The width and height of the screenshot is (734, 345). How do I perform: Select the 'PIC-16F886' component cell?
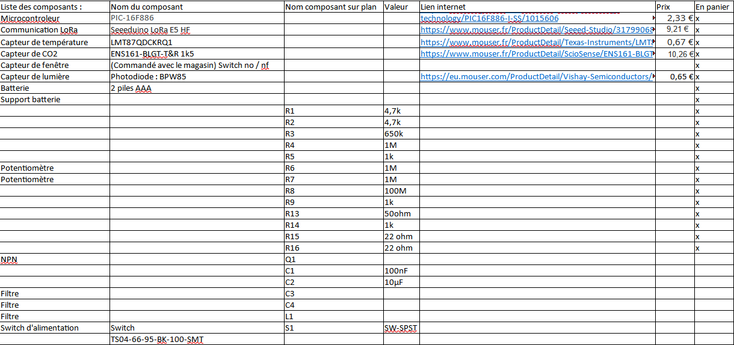pos(197,18)
